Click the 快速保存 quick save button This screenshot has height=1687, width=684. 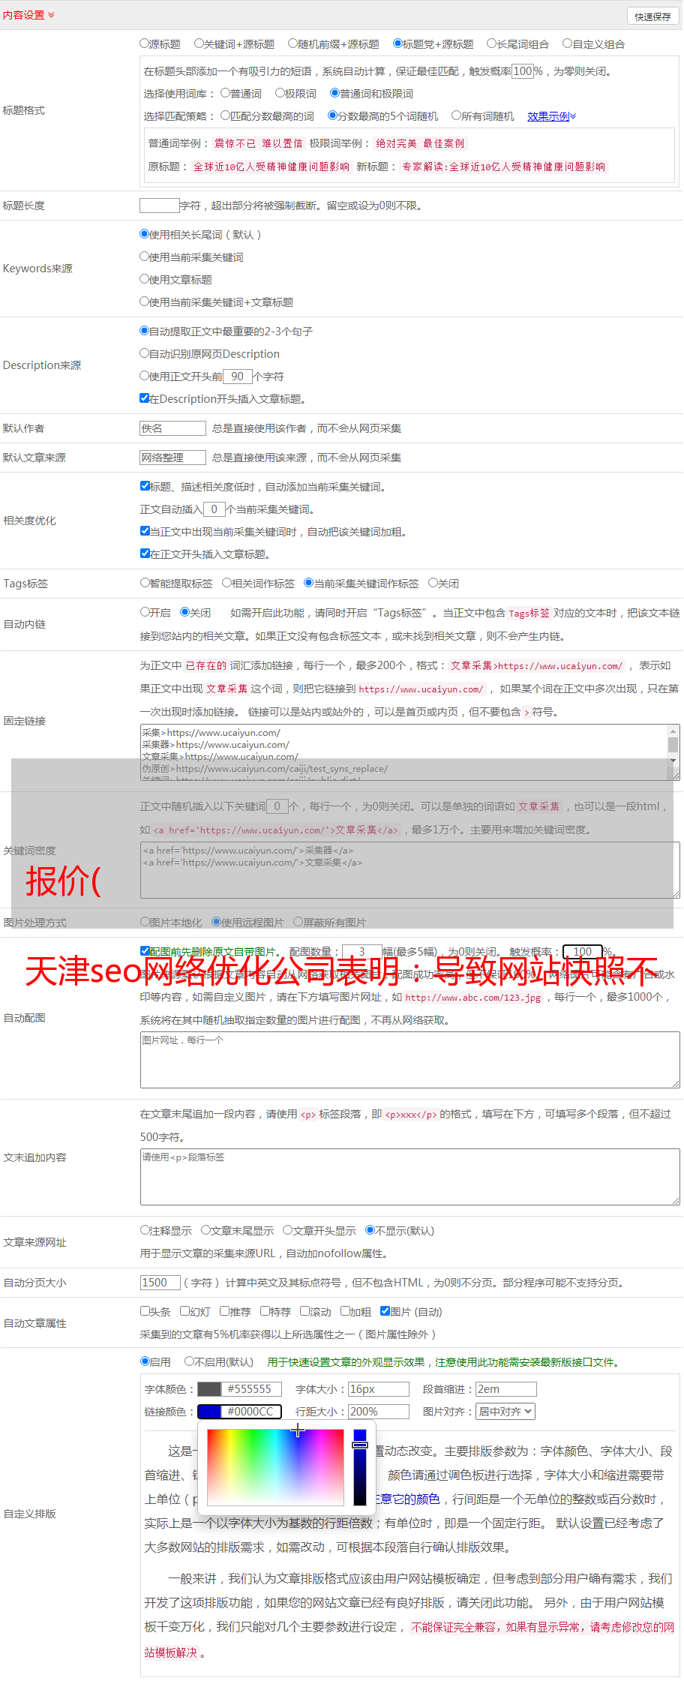pos(652,17)
